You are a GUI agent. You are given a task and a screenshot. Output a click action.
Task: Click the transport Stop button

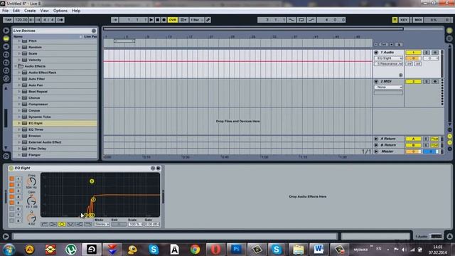[x=158, y=20]
